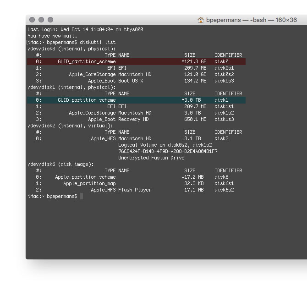
Task: Click the cursor block at the final prompt
Action: pos(82,196)
